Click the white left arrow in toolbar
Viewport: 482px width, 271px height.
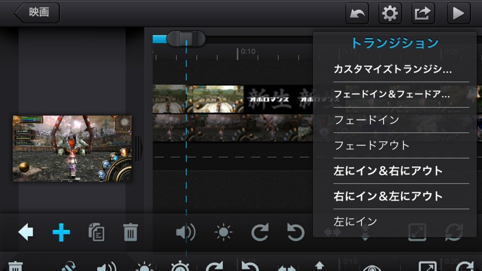tap(25, 232)
